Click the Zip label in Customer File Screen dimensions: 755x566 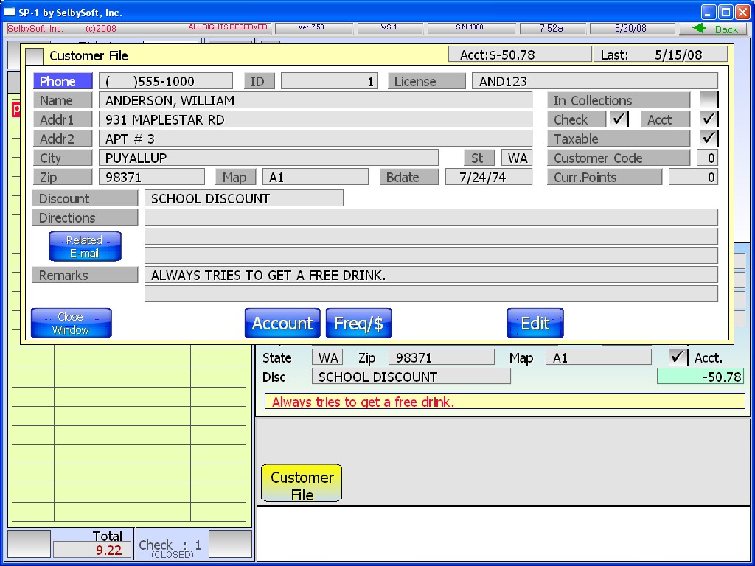pos(63,177)
